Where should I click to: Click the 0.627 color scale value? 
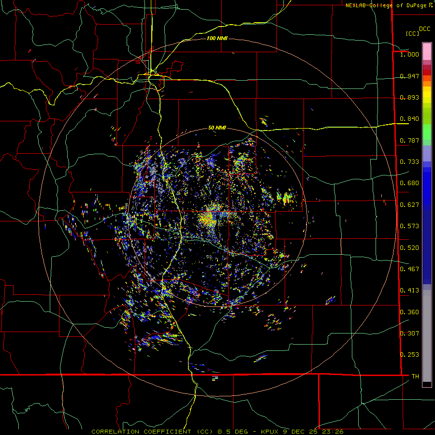point(409,205)
